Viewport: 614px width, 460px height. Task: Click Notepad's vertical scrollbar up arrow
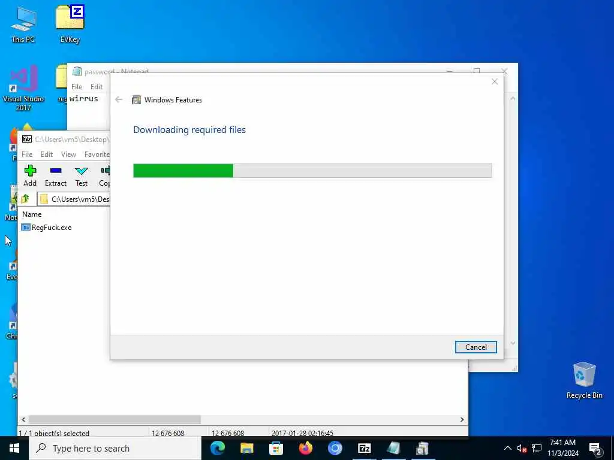pyautogui.click(x=513, y=99)
